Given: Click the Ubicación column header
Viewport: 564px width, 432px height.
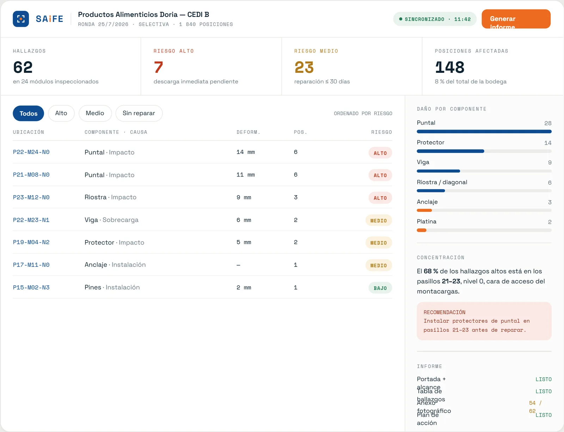Looking at the screenshot, I should pyautogui.click(x=29, y=132).
